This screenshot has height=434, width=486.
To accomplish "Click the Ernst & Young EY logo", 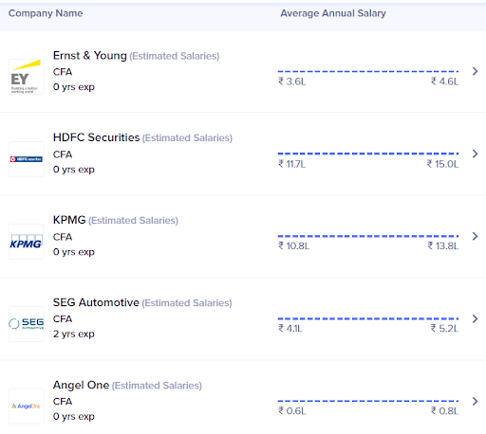I will click(27, 77).
